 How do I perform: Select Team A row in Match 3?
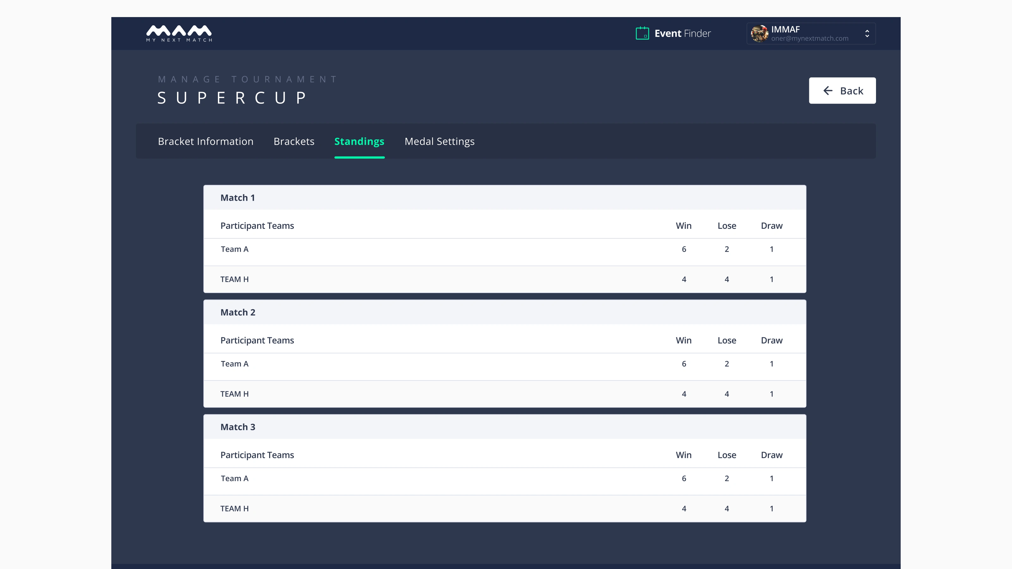[505, 481]
